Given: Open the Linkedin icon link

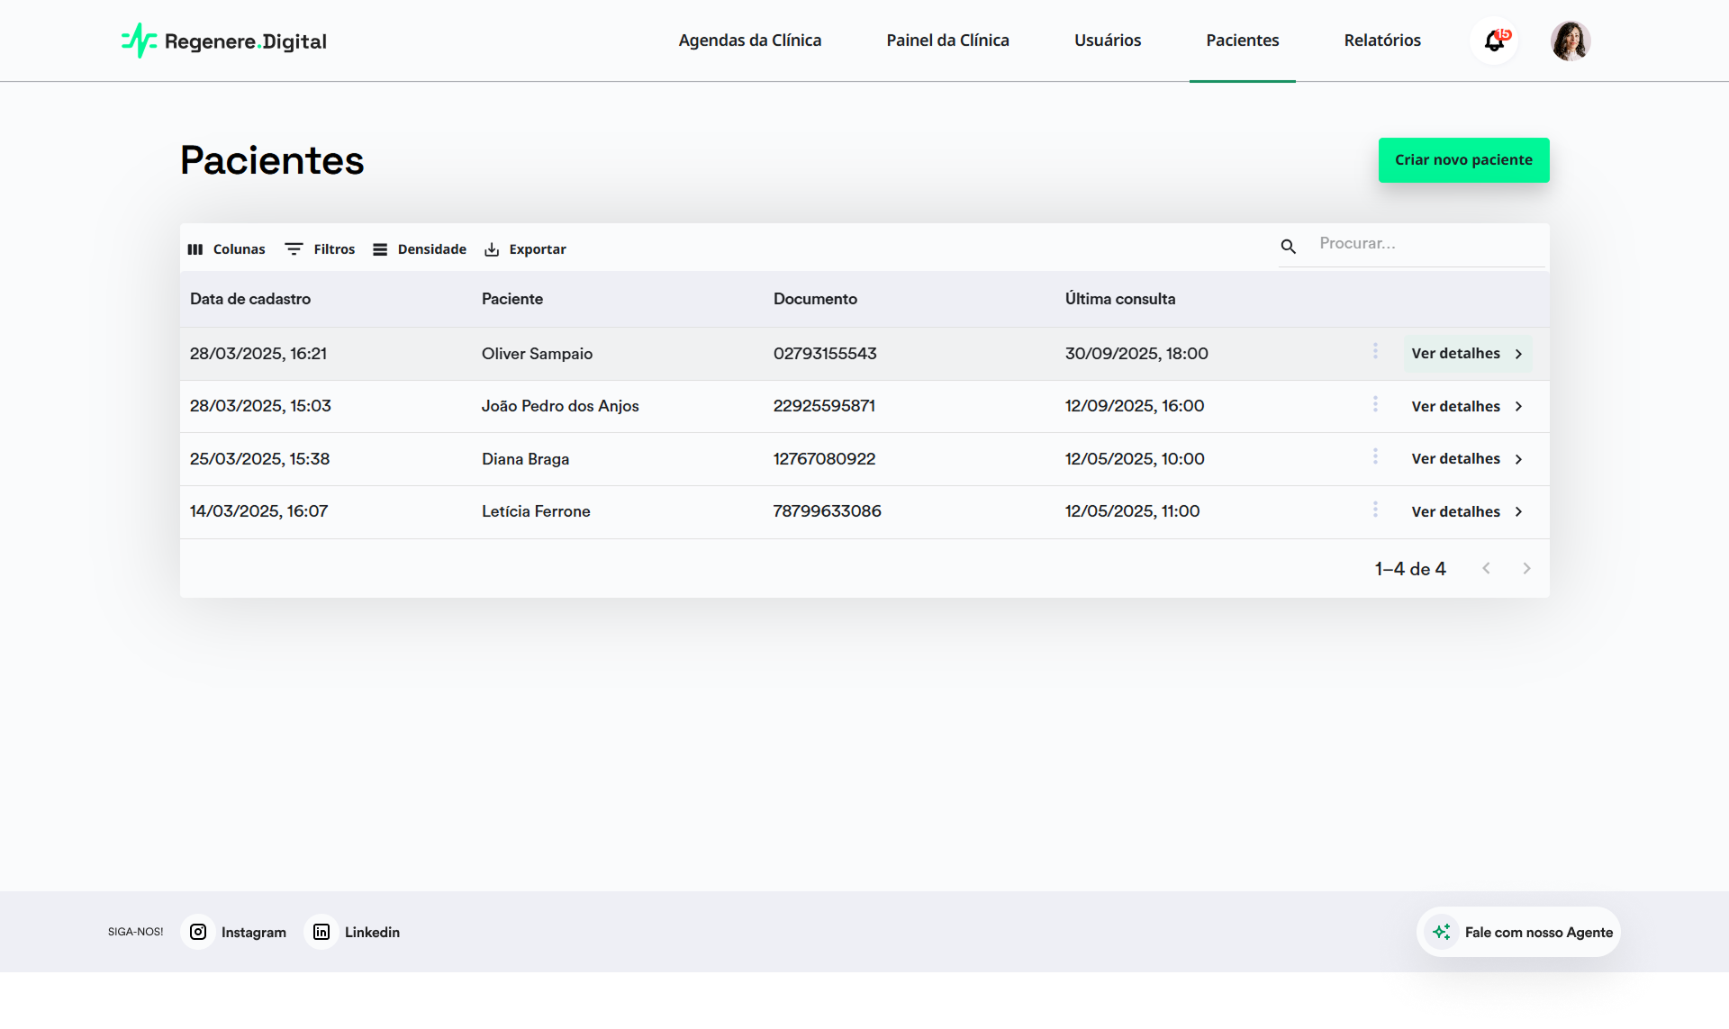Looking at the screenshot, I should pyautogui.click(x=321, y=932).
